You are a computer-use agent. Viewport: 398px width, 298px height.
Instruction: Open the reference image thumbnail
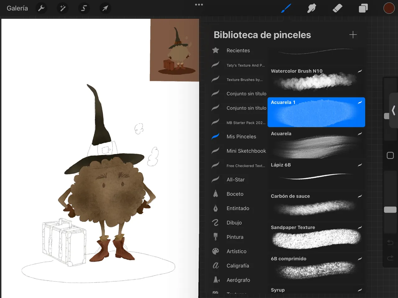(174, 50)
